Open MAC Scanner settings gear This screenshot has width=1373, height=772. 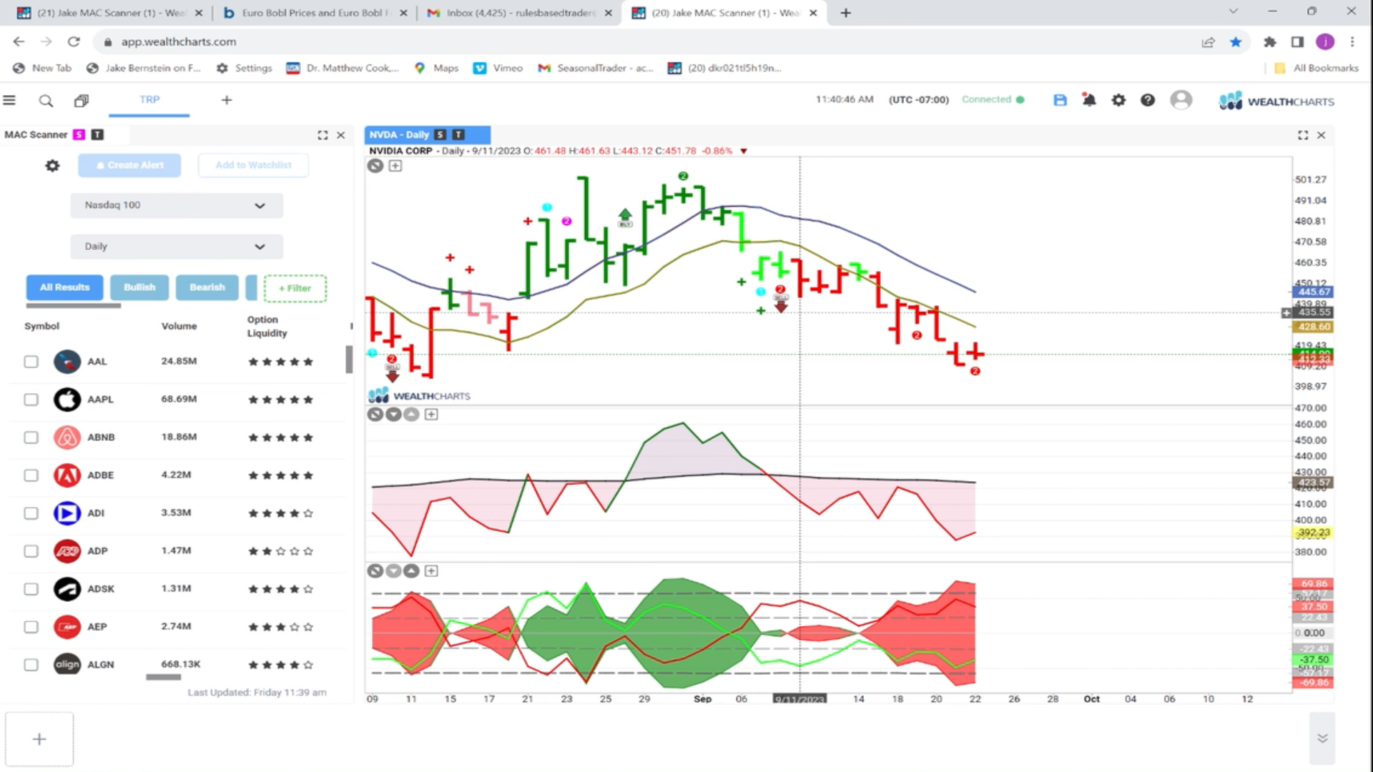tap(52, 166)
